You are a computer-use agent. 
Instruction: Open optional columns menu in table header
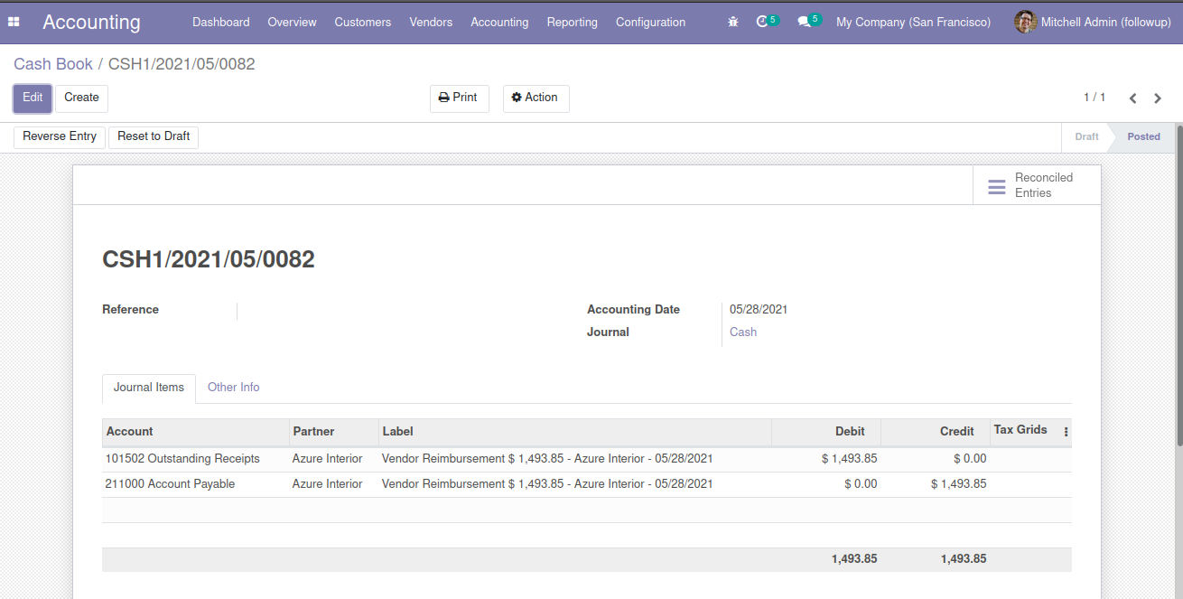(x=1066, y=432)
